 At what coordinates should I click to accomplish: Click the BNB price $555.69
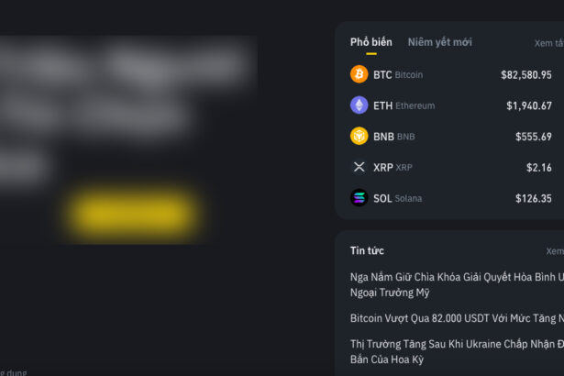click(x=533, y=137)
